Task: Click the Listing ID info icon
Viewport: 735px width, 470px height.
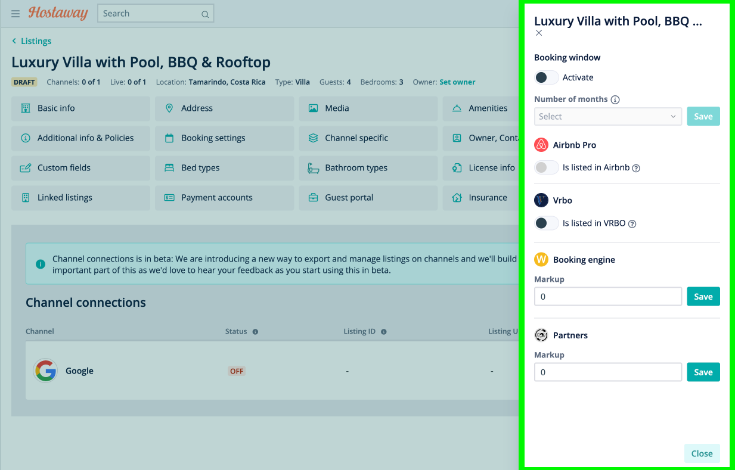Action: (383, 332)
